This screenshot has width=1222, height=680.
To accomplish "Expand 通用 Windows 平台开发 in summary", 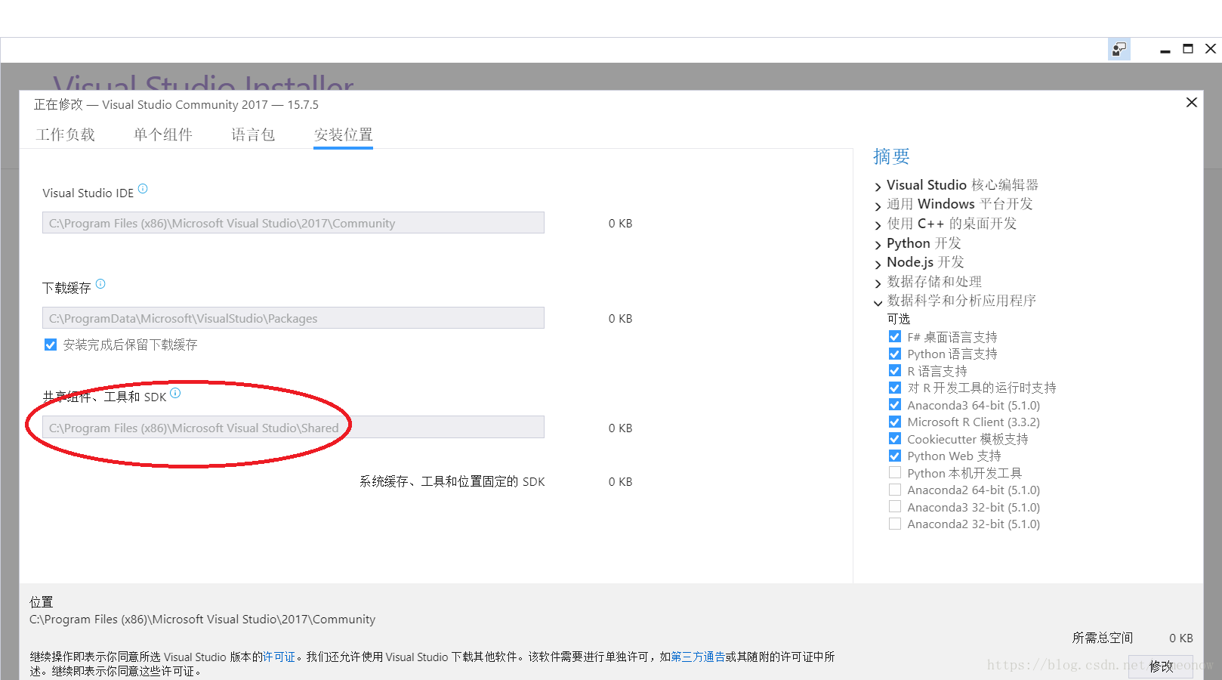I will tap(878, 206).
